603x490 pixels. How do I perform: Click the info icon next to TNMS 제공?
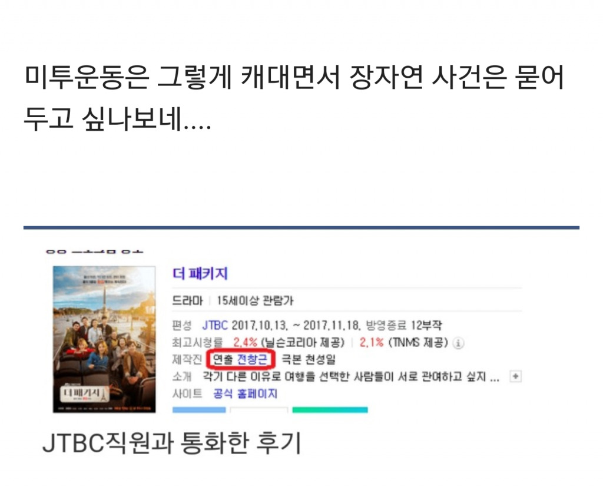pyautogui.click(x=458, y=343)
